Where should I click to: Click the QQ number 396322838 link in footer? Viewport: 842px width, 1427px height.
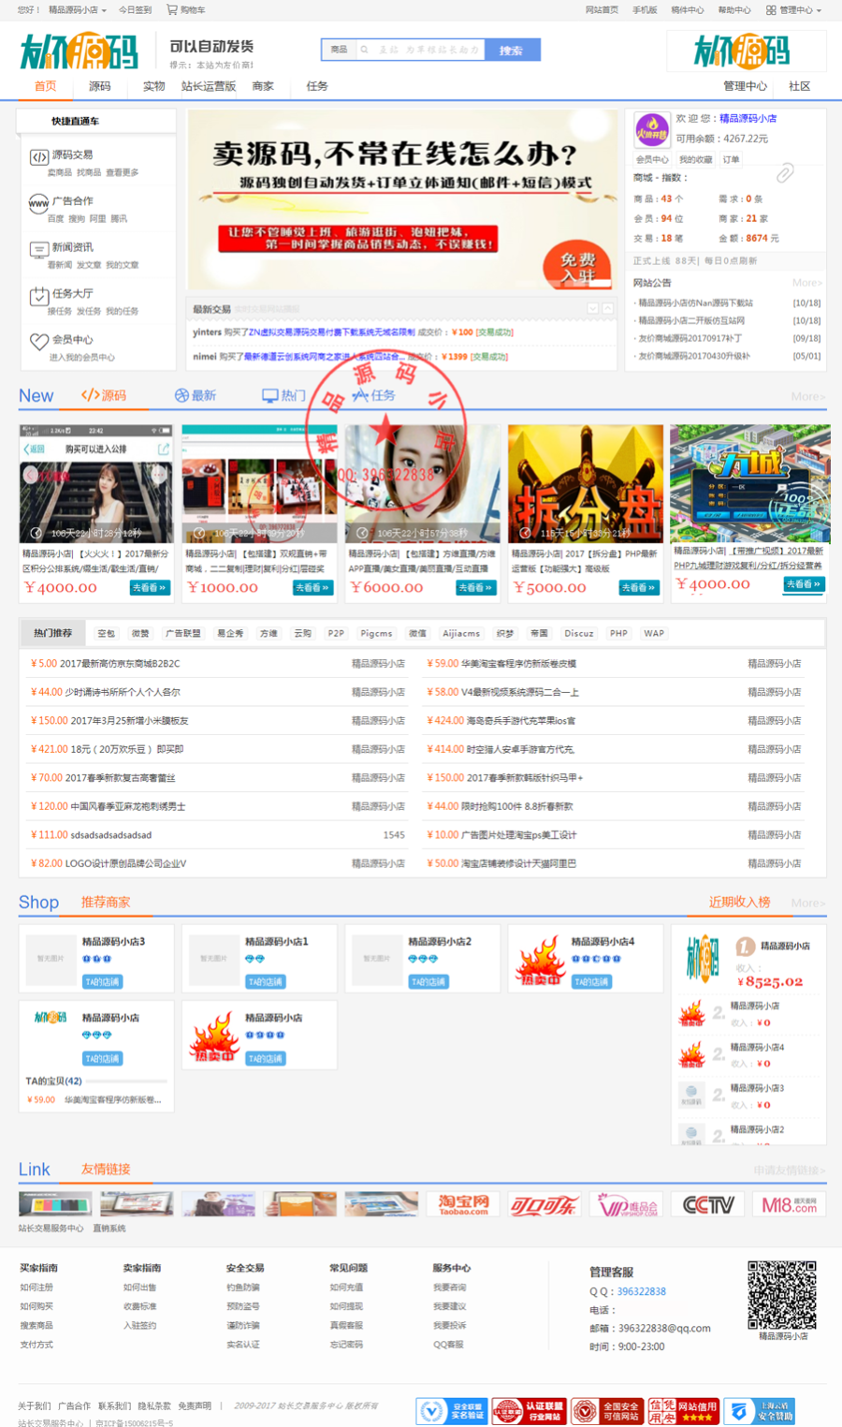tap(642, 1291)
